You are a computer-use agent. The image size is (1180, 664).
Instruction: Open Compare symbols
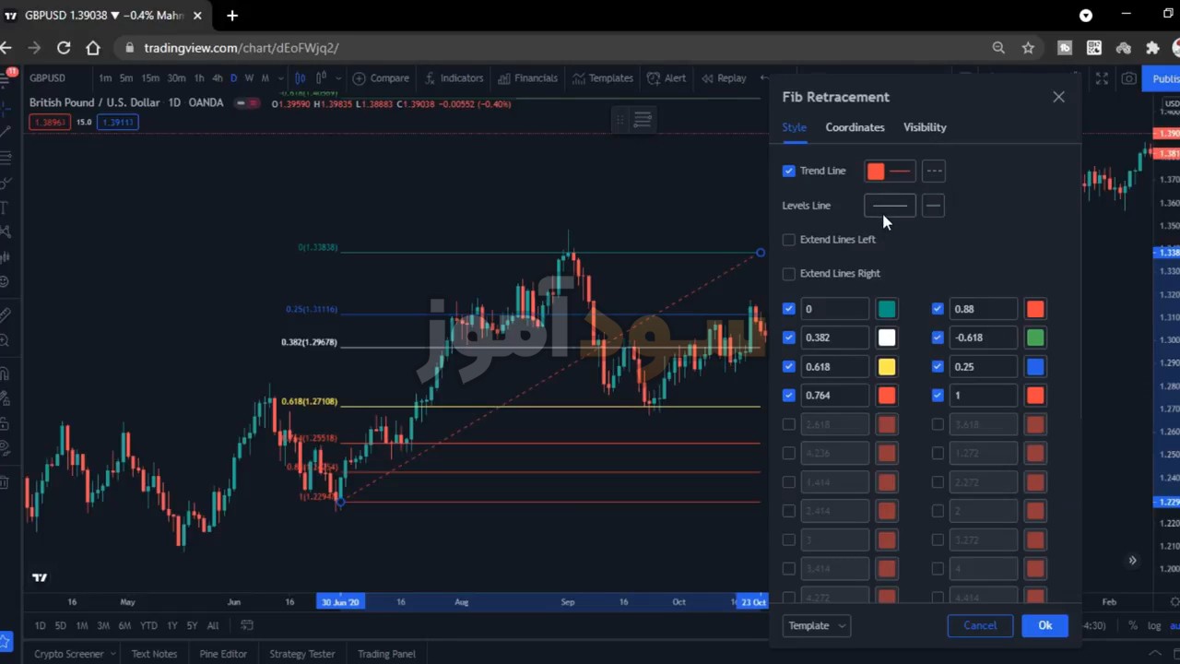pos(380,78)
